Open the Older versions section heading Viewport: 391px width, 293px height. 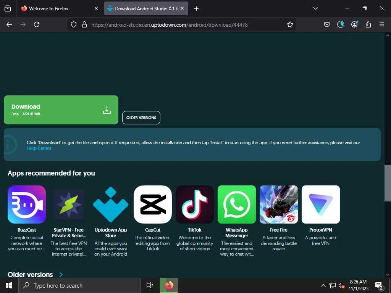click(30, 275)
